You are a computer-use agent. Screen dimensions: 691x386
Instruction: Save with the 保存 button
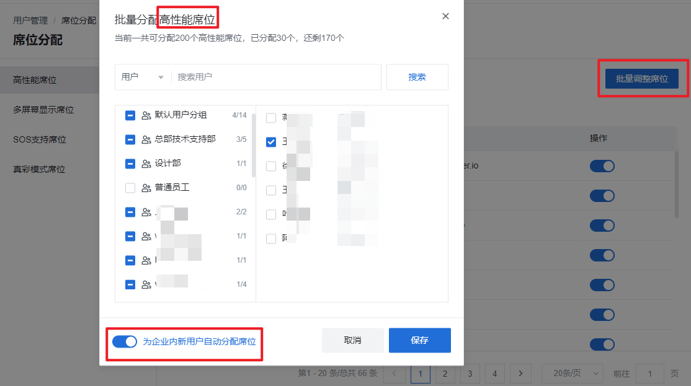click(419, 340)
